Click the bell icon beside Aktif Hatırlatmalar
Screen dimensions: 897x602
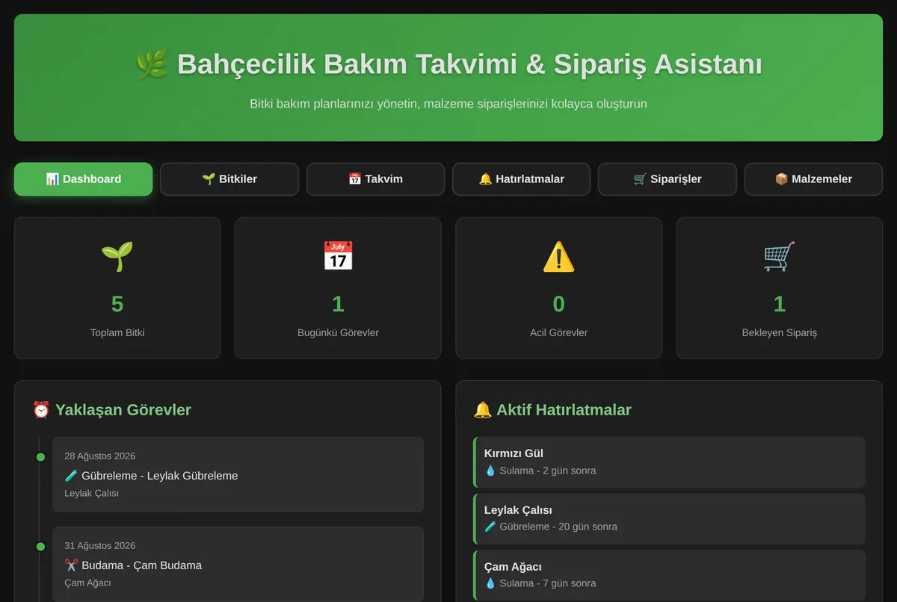[x=483, y=410]
